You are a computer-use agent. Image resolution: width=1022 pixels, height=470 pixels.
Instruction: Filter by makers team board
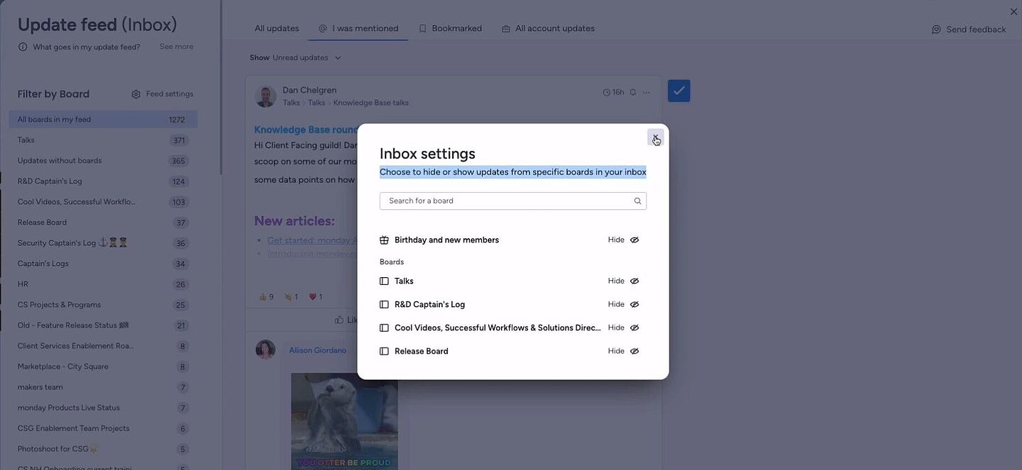103,386
